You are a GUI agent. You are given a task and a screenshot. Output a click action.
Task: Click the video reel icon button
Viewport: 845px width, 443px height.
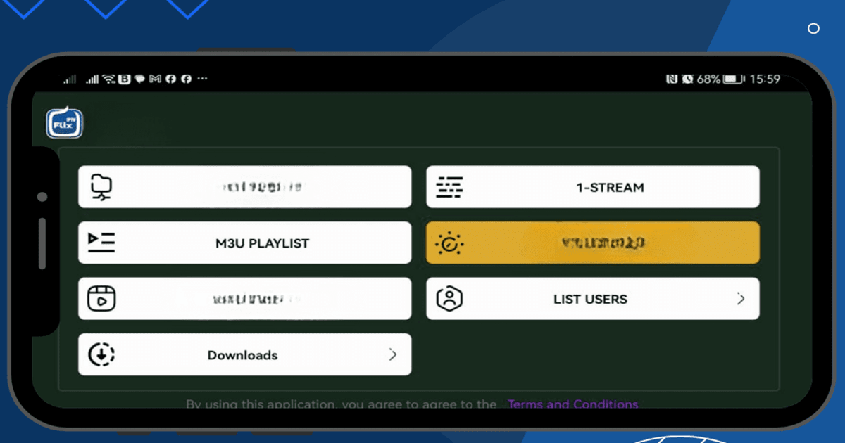click(101, 299)
